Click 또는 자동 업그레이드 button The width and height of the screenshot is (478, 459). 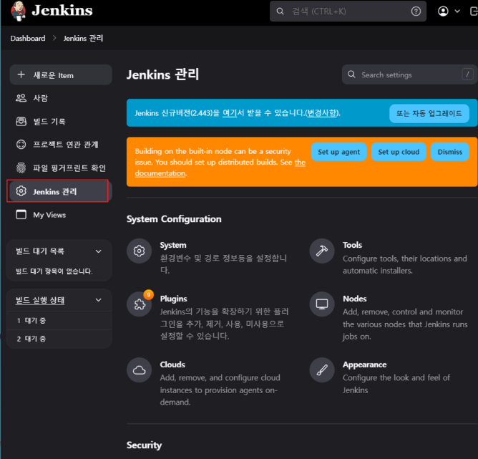coord(429,113)
